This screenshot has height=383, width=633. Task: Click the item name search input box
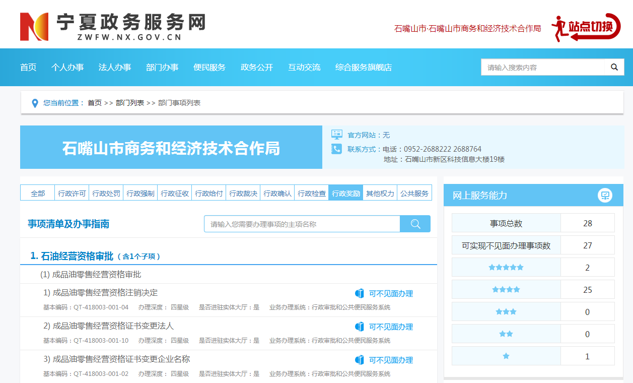coord(302,224)
